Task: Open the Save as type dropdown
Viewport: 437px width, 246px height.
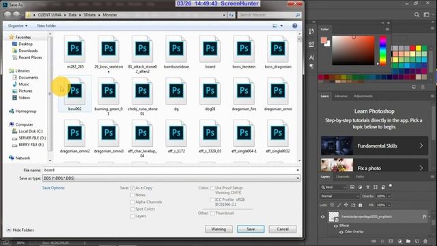Action: [171, 178]
